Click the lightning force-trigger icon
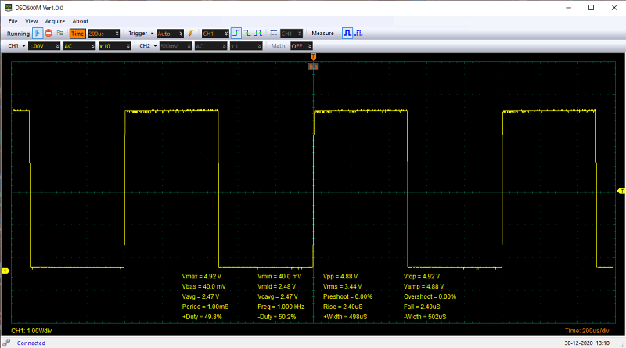 (190, 34)
